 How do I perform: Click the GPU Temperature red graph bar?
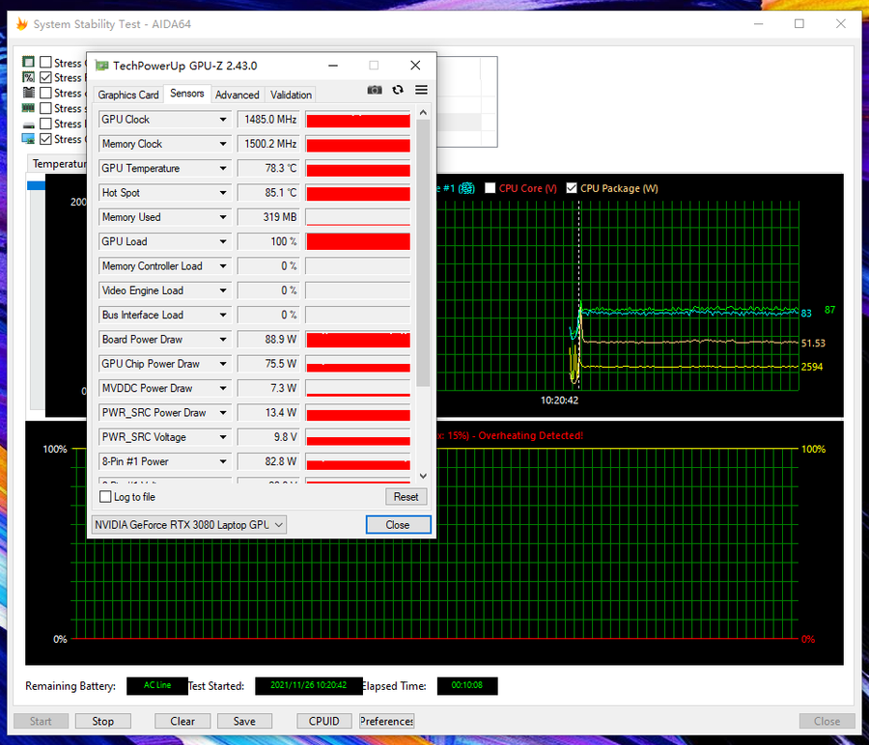(357, 169)
